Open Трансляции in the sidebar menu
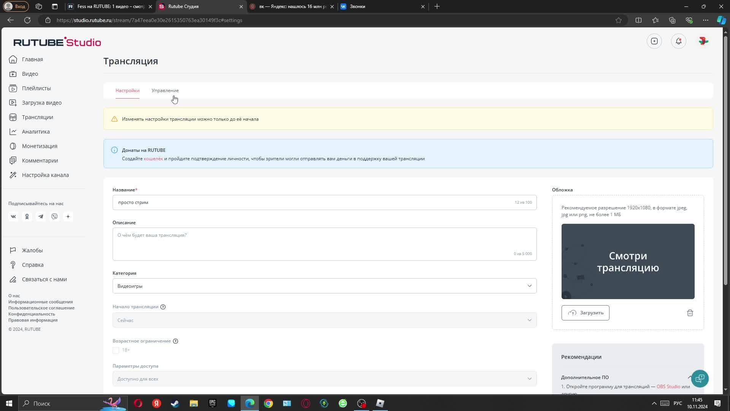This screenshot has height=411, width=730. click(37, 117)
